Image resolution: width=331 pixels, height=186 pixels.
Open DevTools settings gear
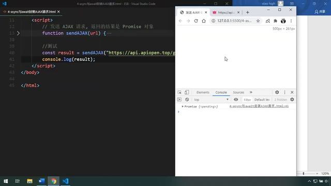pos(277,92)
